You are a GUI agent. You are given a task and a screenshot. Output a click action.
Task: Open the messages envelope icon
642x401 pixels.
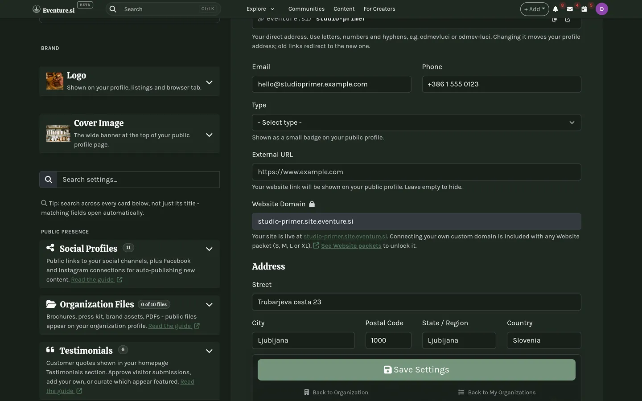[570, 9]
